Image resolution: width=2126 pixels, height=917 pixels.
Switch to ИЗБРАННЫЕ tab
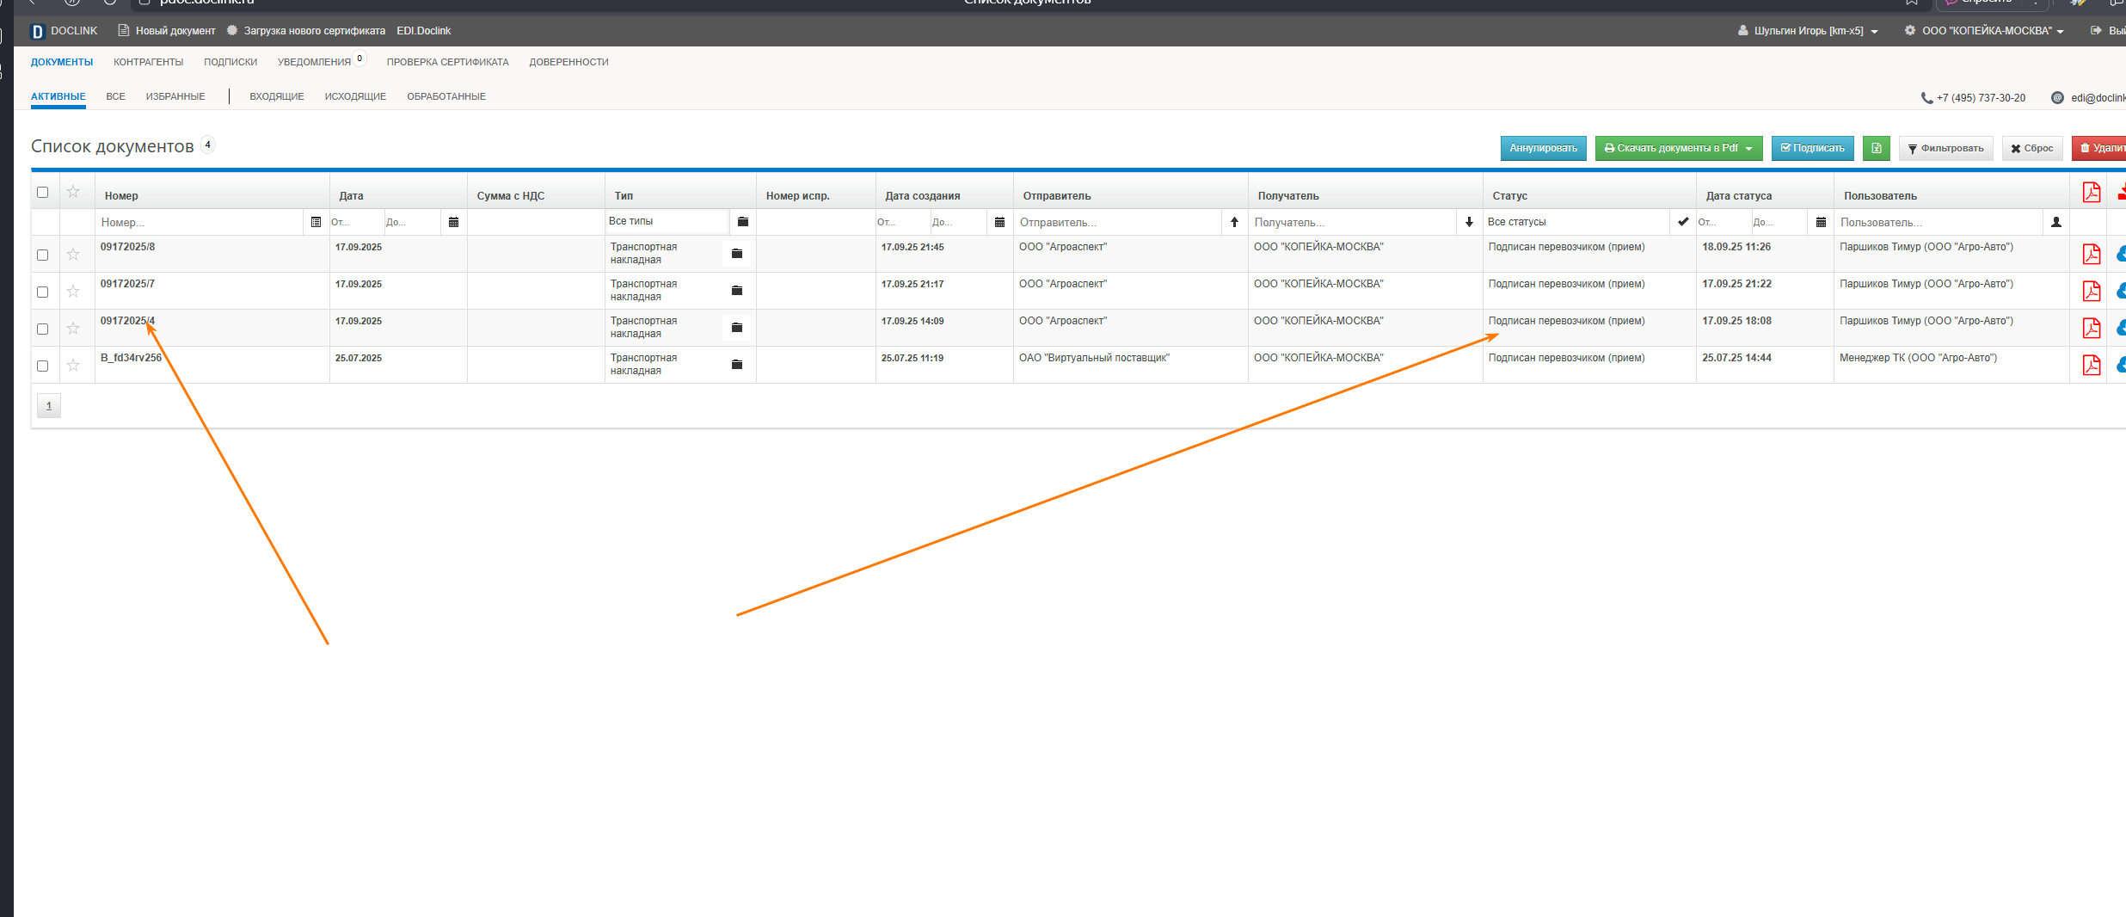pyautogui.click(x=175, y=96)
